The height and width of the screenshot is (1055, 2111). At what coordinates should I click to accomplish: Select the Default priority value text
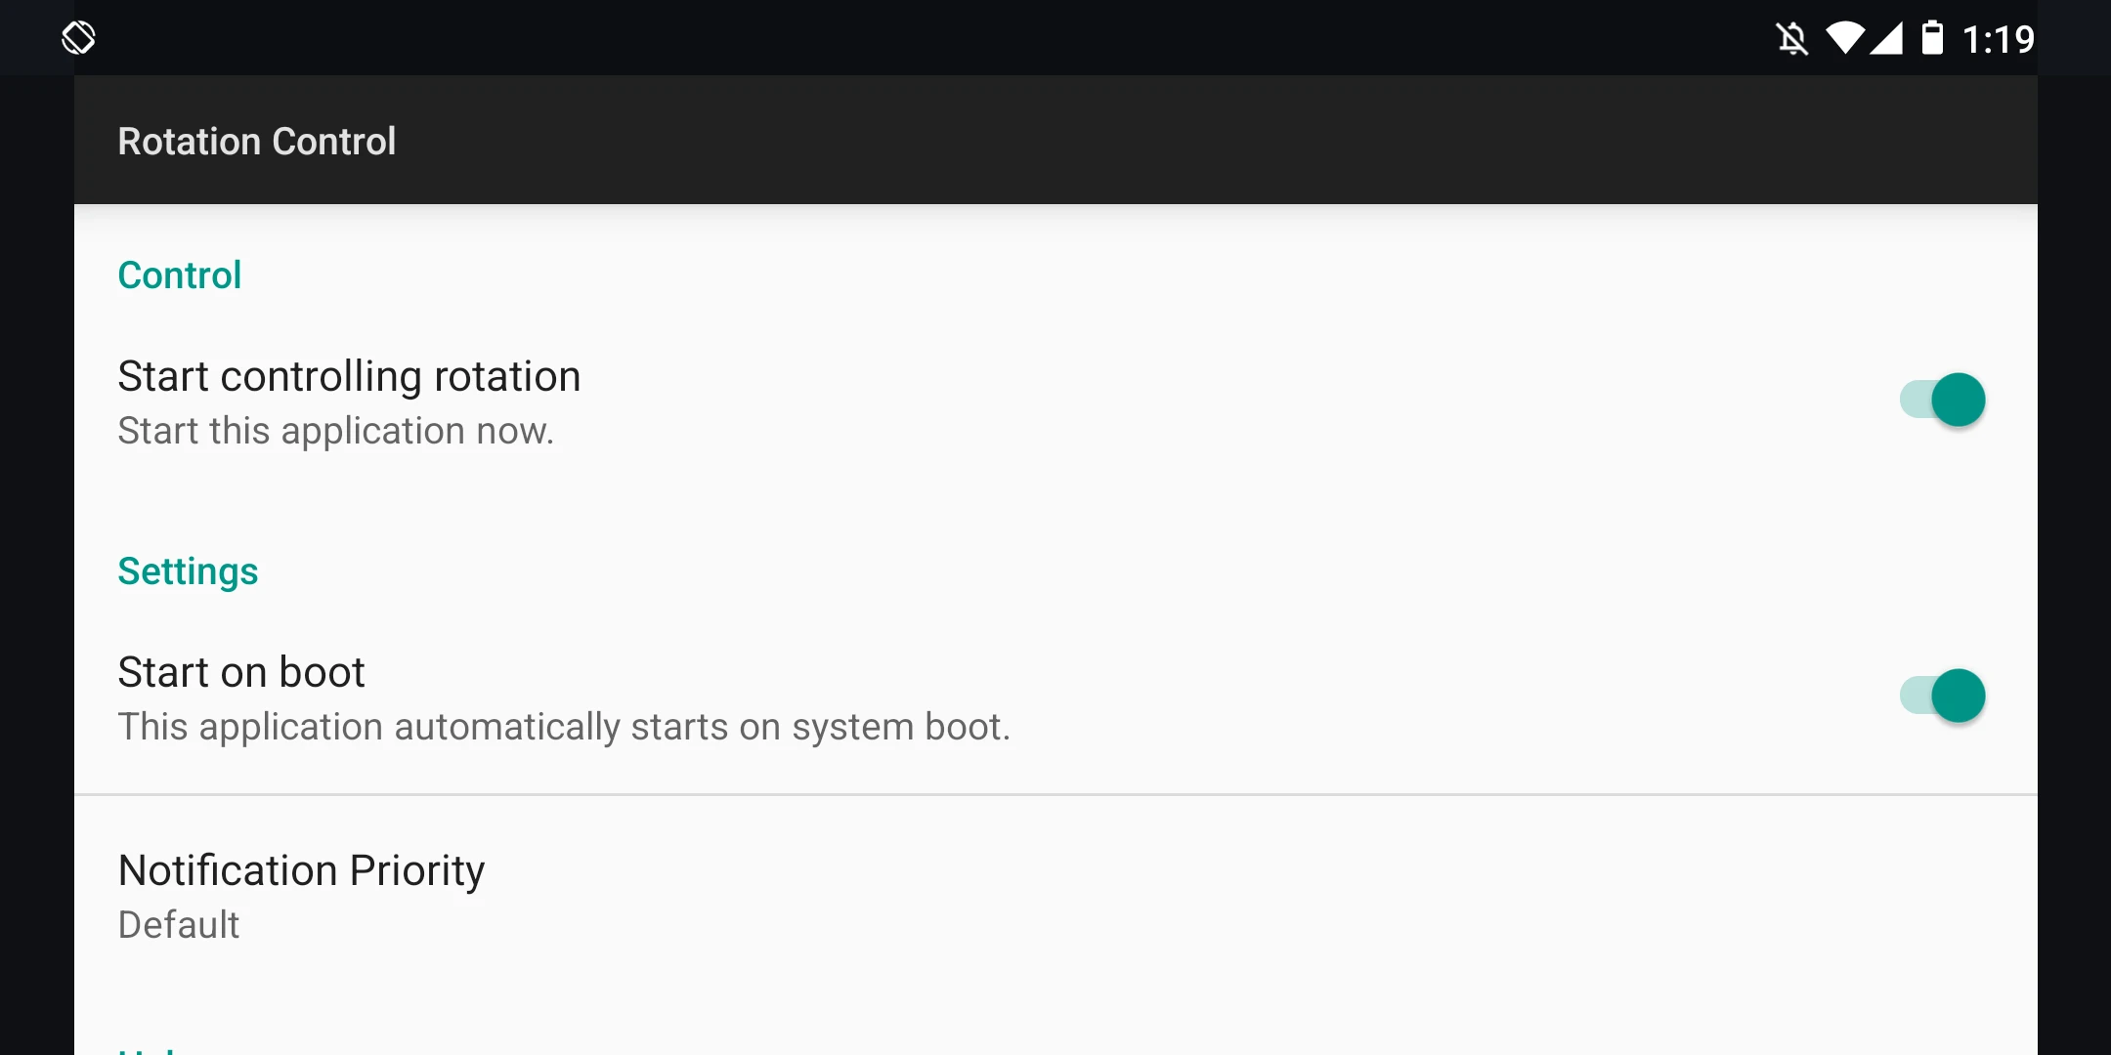[179, 925]
